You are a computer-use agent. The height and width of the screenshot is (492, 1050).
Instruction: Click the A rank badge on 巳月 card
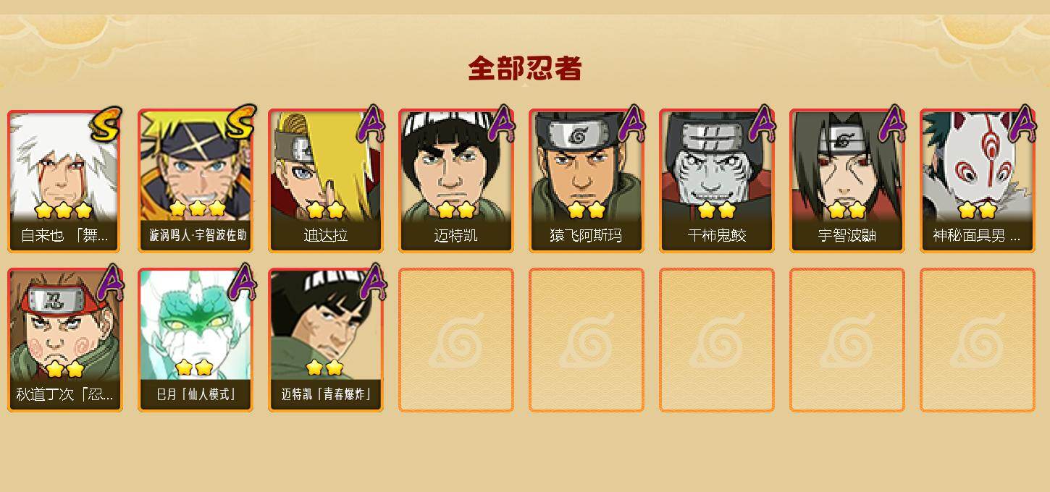[243, 282]
